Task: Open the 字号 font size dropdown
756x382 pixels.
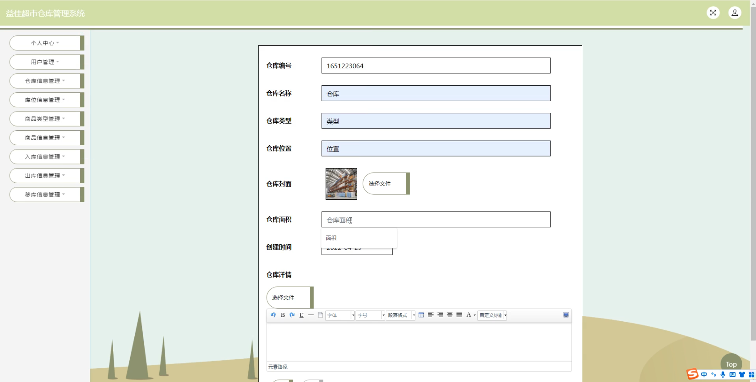Action: (x=371, y=315)
